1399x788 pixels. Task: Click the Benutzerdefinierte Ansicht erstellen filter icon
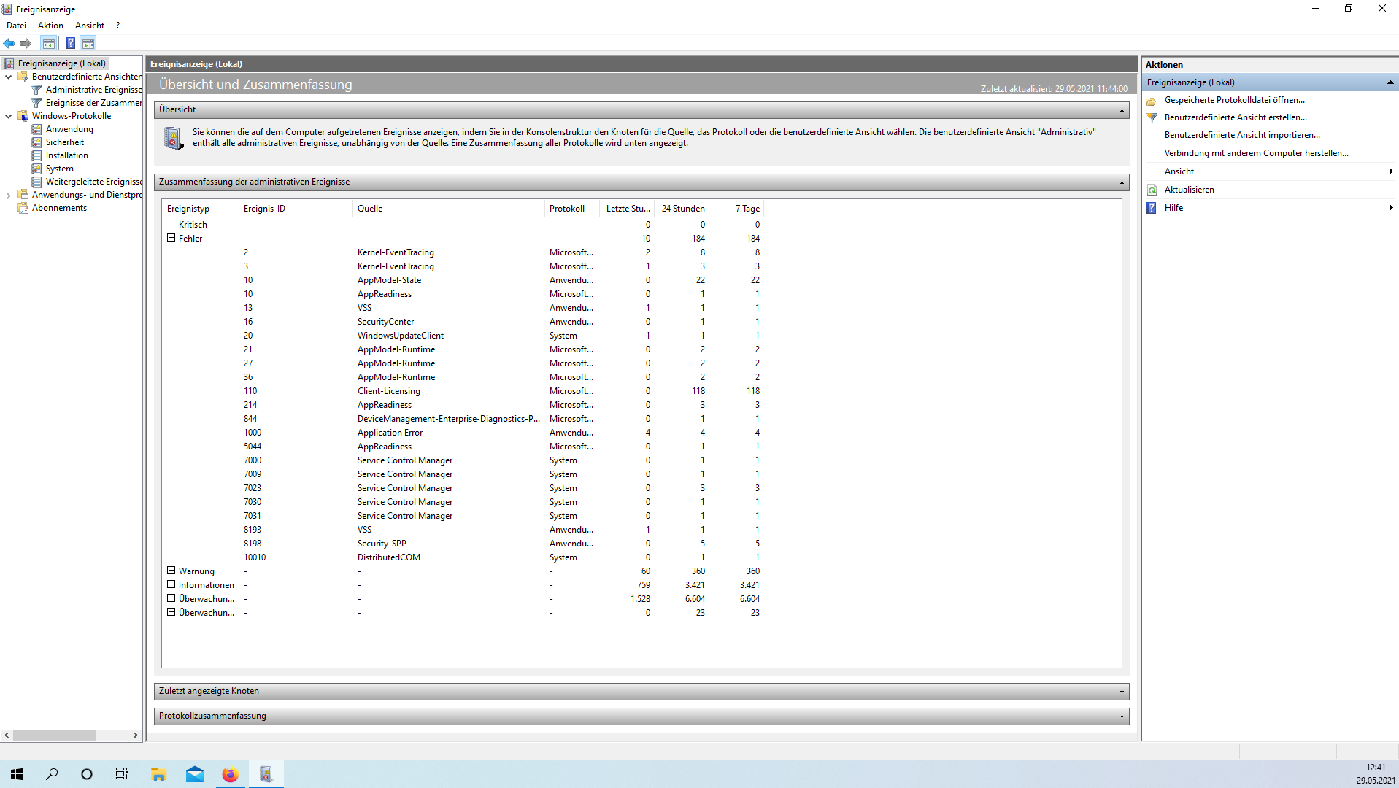coord(1152,117)
